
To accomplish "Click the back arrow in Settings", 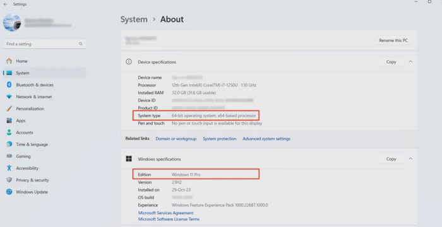I will tap(5, 4).
